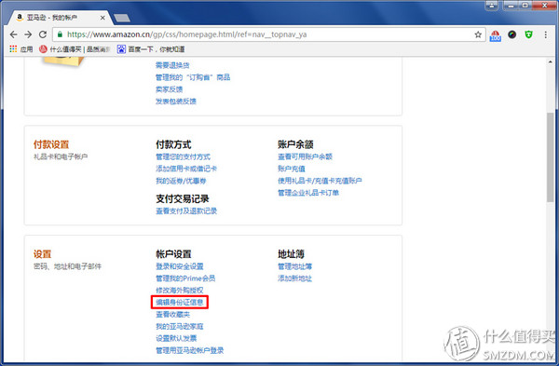Open the red extension icon showing 100

coord(496,35)
